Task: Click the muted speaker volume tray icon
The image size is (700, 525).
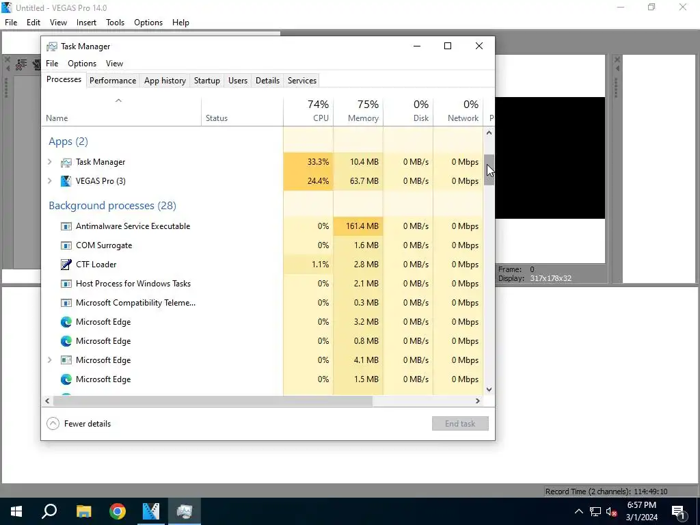Action: pyautogui.click(x=612, y=511)
